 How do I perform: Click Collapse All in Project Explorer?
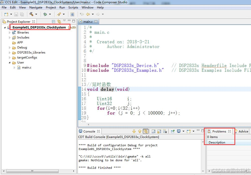(54, 21)
